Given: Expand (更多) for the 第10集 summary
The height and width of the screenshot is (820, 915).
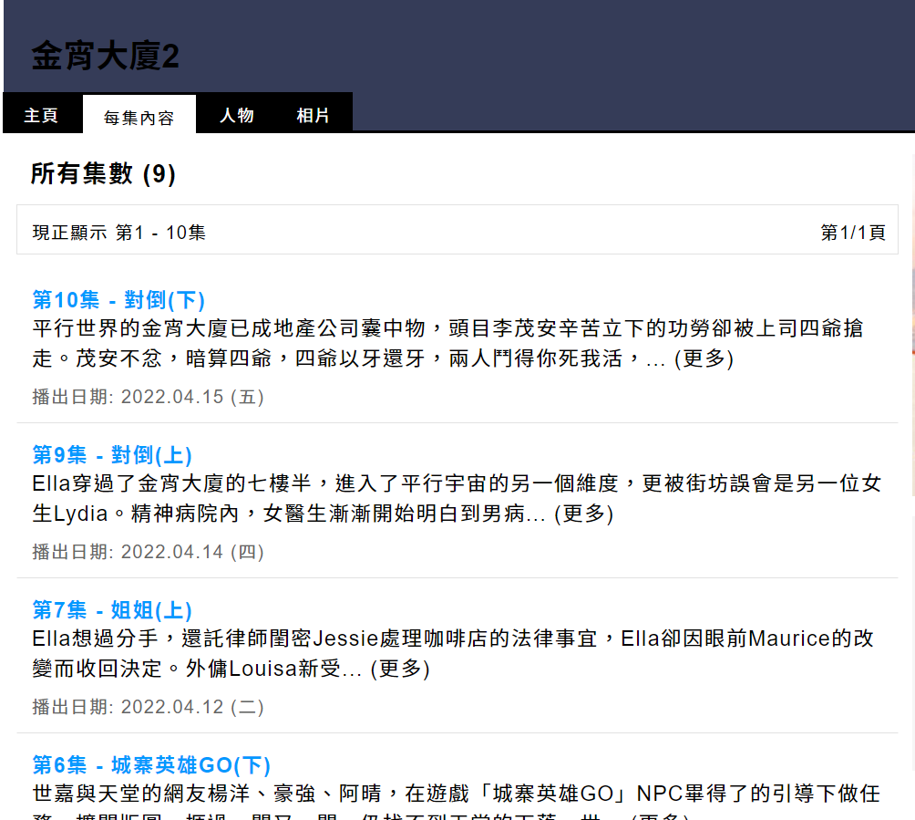Looking at the screenshot, I should (x=704, y=358).
